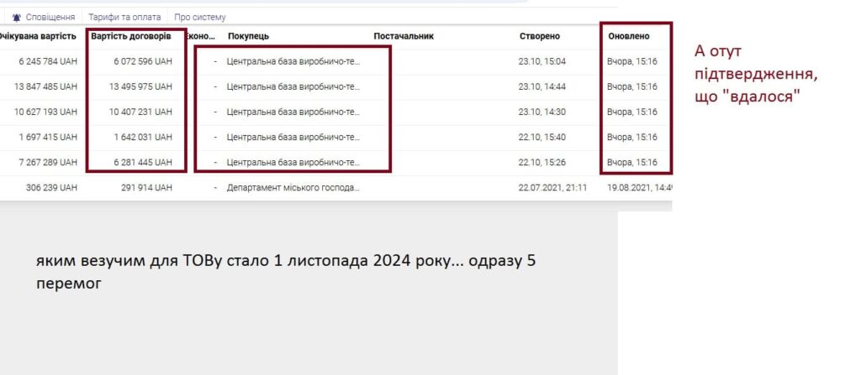Click the 10 407 231 UAH contract value cell
This screenshot has height=375, width=861.
coord(138,112)
